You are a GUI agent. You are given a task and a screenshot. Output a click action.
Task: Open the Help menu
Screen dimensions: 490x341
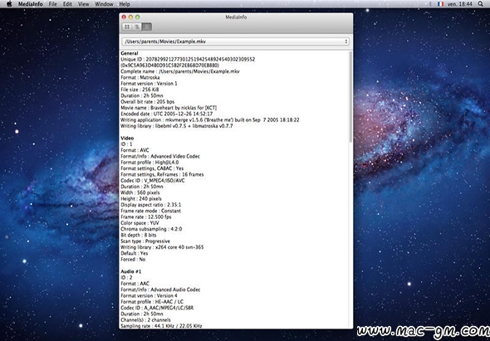(x=125, y=4)
